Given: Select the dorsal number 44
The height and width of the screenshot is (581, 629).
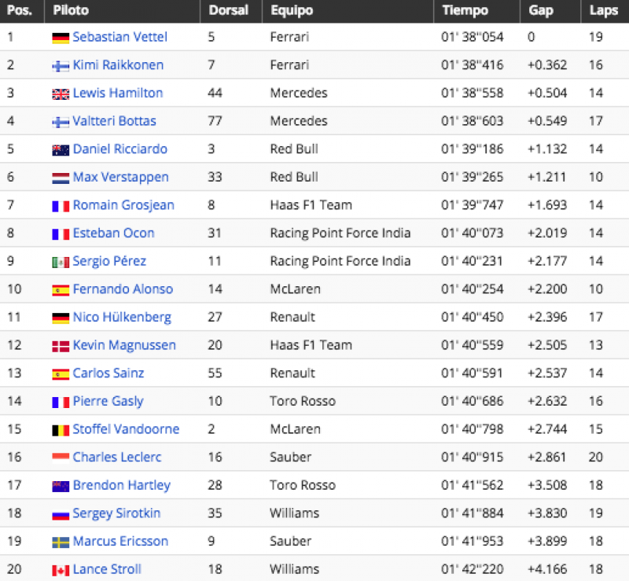Looking at the screenshot, I should (215, 93).
